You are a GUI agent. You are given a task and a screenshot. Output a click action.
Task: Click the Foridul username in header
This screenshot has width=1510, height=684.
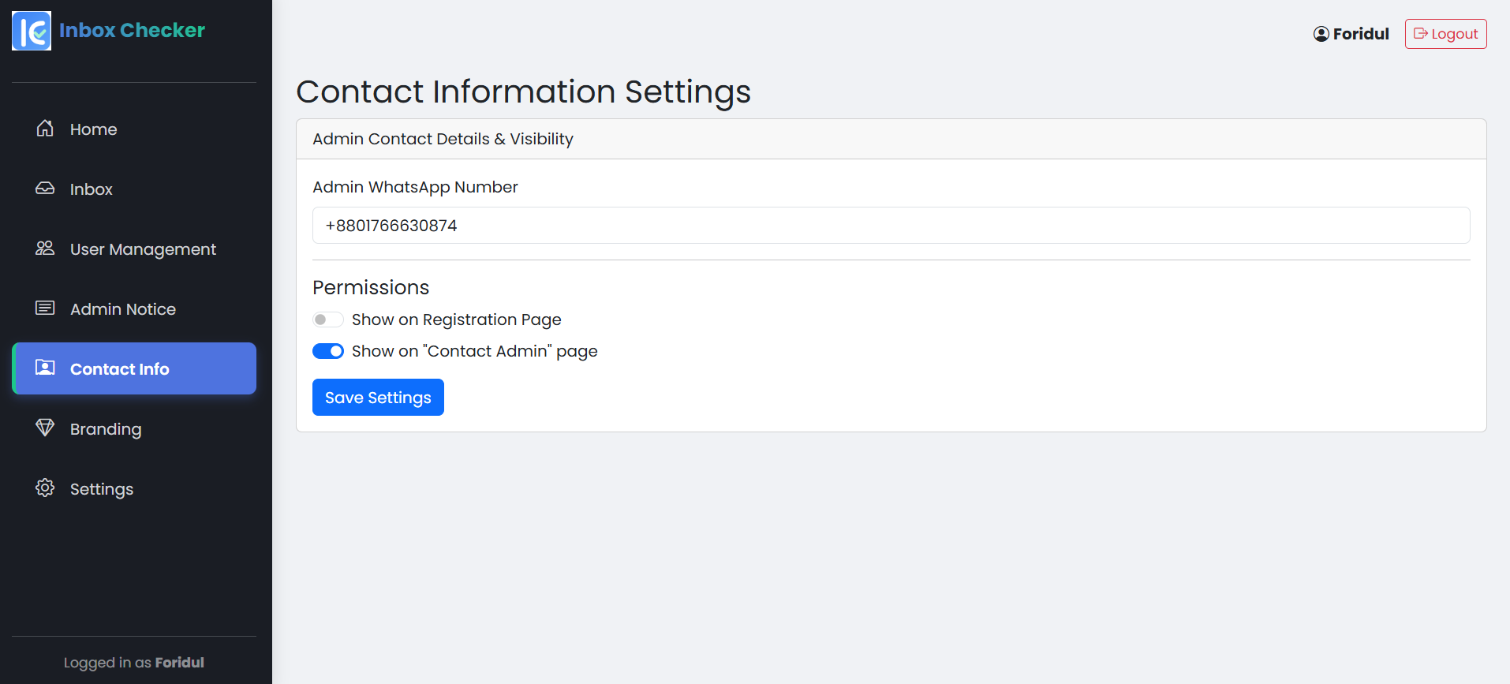click(1361, 34)
